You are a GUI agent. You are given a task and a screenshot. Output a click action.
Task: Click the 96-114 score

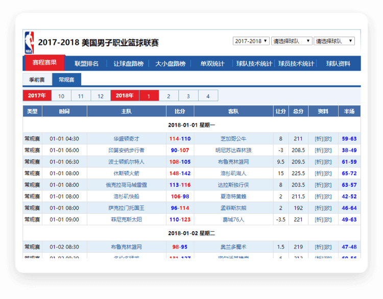click(x=180, y=208)
